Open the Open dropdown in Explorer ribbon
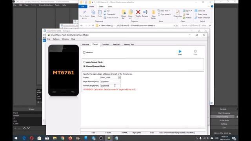The height and width of the screenshot is (141, 251). (187, 11)
